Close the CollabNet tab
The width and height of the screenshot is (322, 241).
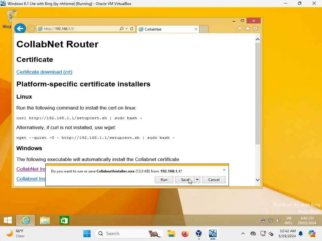pos(196,29)
